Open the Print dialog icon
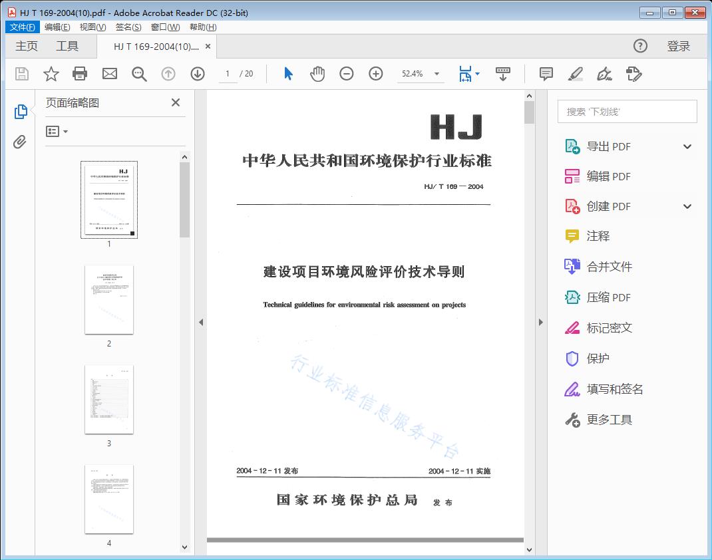Screen dimensions: 712x560 80,74
